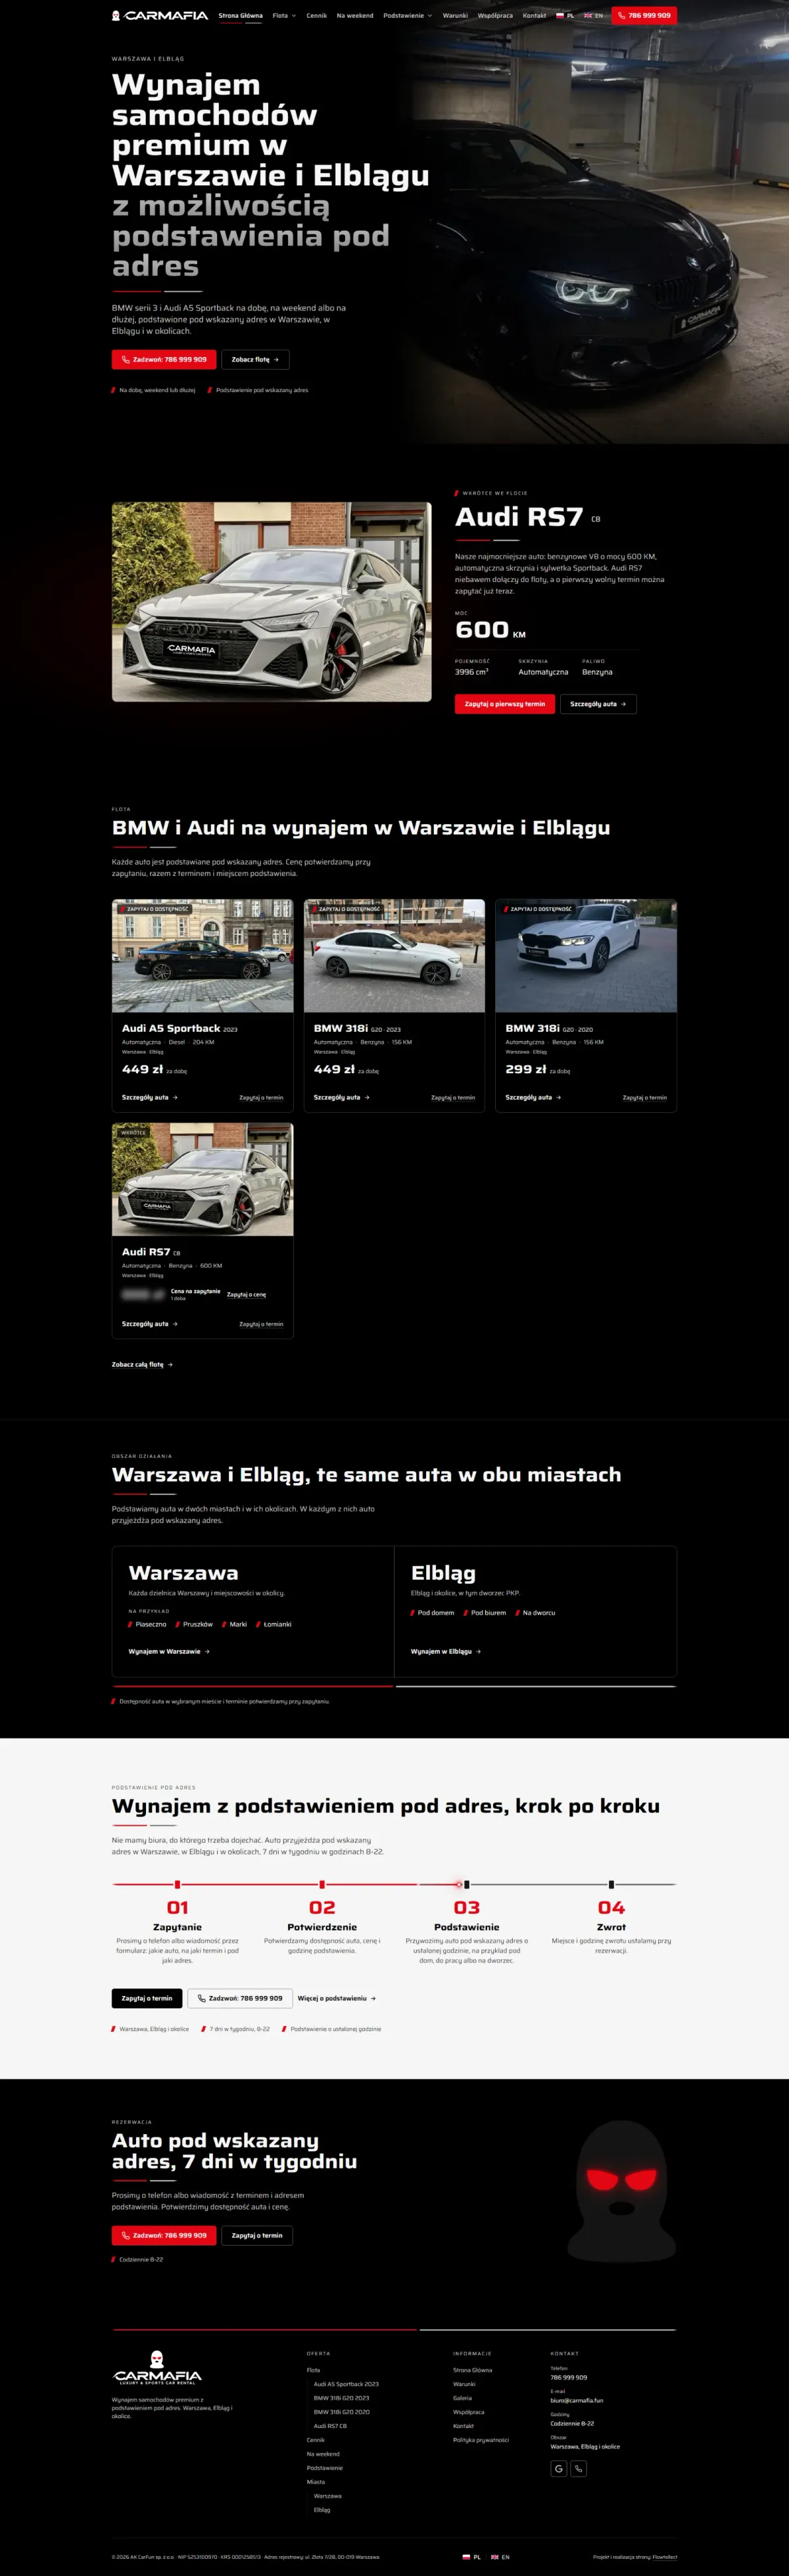Select EN language in the footer bar
Screen dimensions: 789x2576
pos(500,2556)
